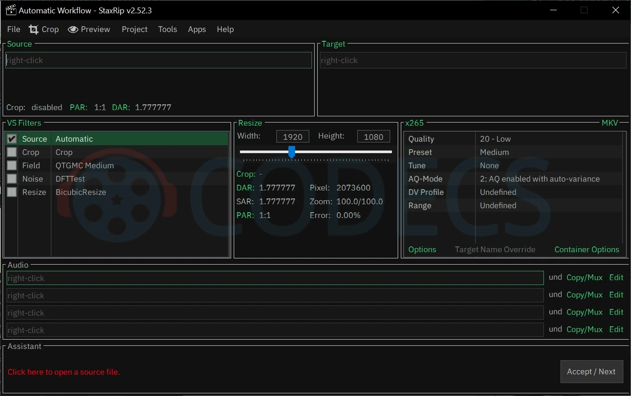Viewport: 631px width, 396px height.
Task: Click the PAR link in Resize panel
Action: [245, 215]
